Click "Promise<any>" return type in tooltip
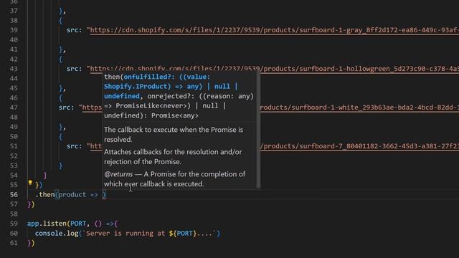The width and height of the screenshot is (459, 258). pyautogui.click(x=175, y=115)
